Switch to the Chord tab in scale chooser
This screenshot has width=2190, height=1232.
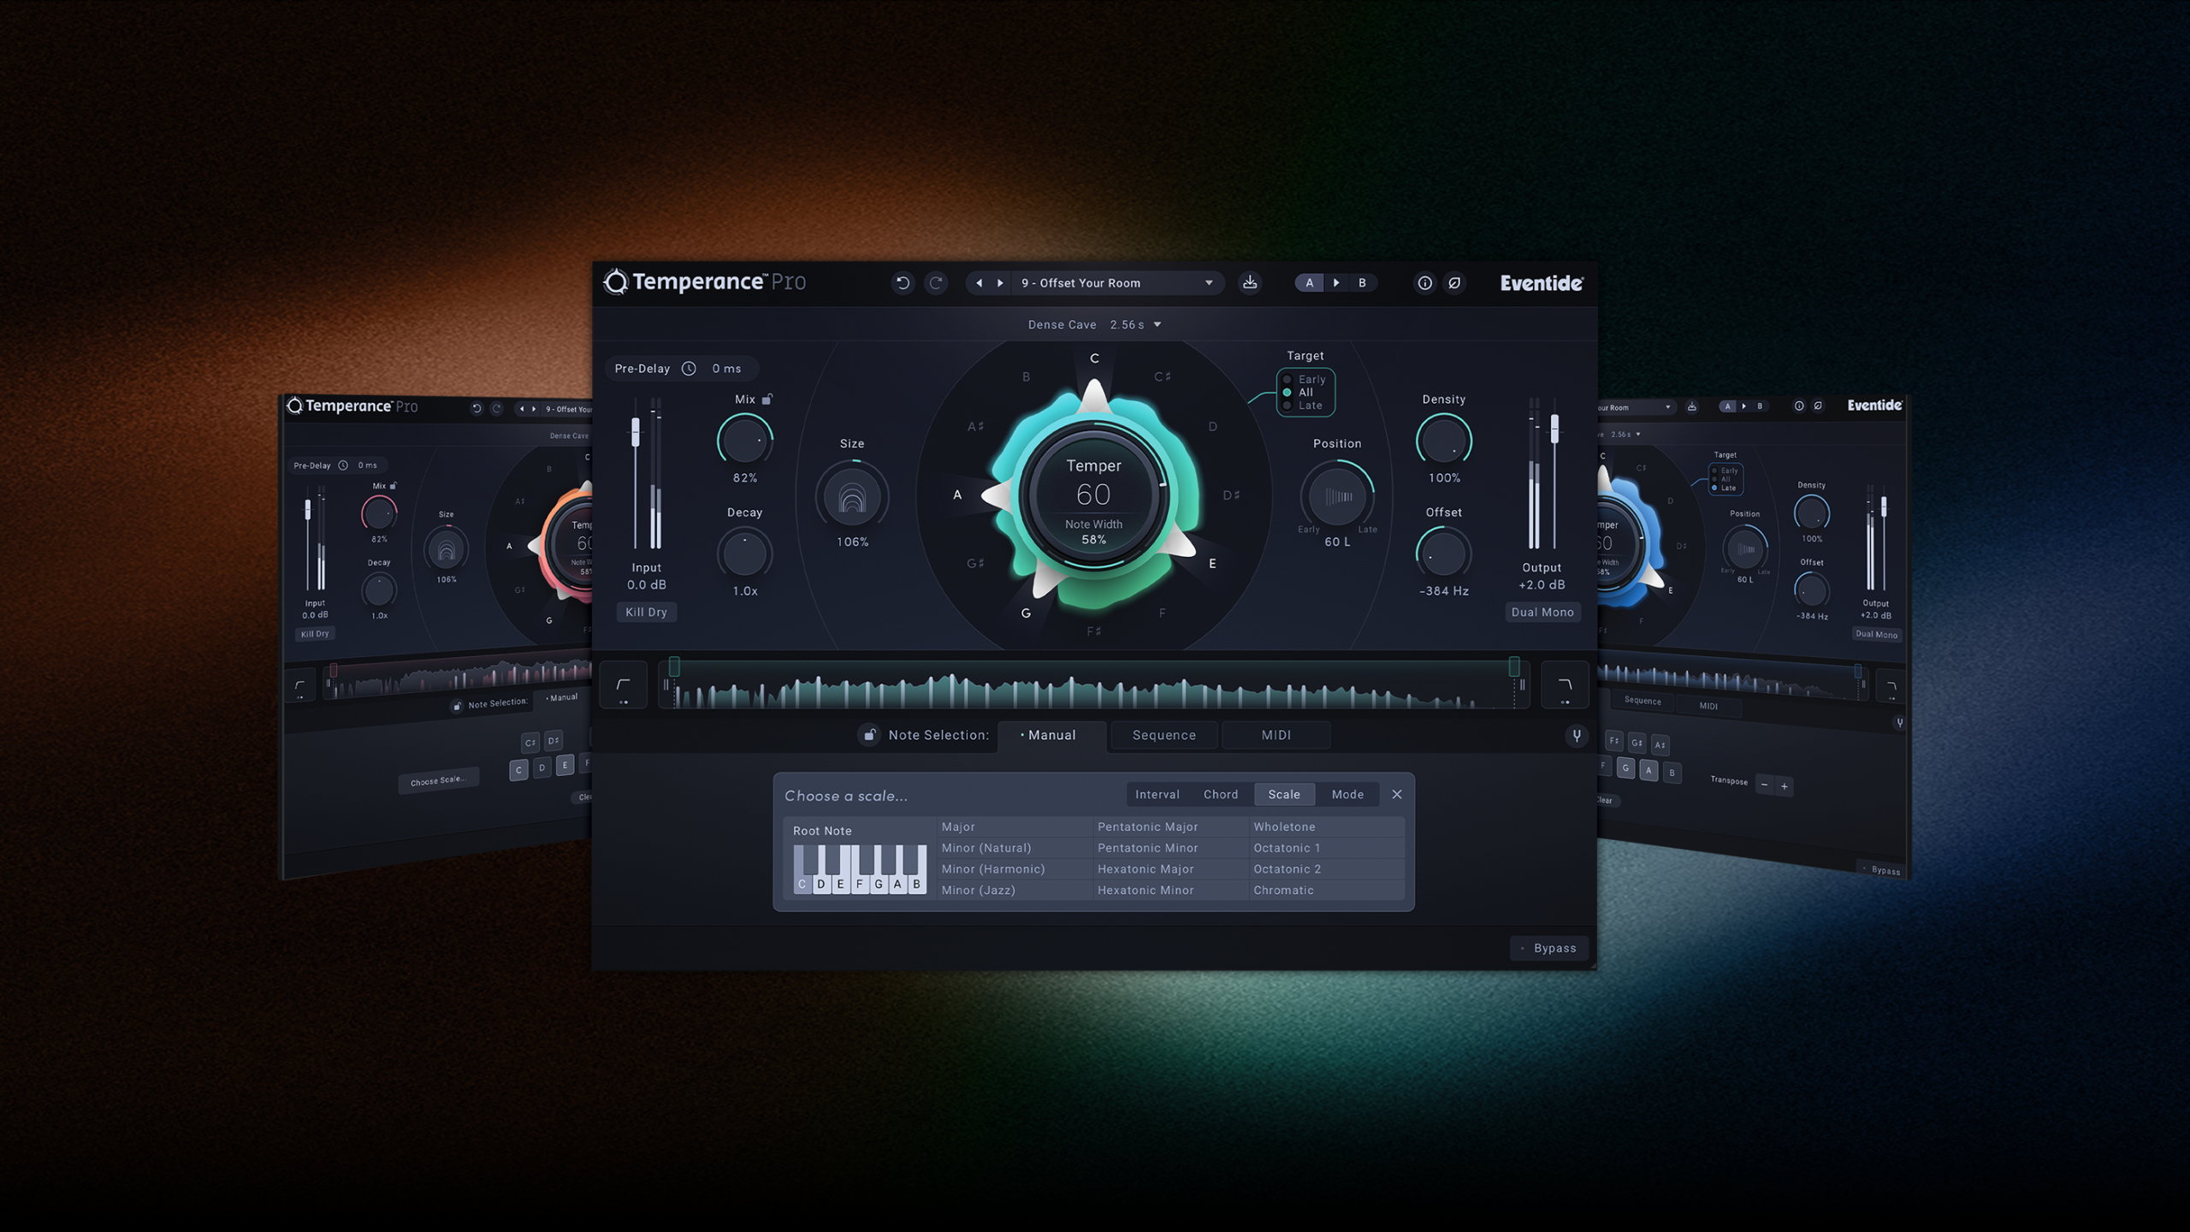click(x=1221, y=794)
